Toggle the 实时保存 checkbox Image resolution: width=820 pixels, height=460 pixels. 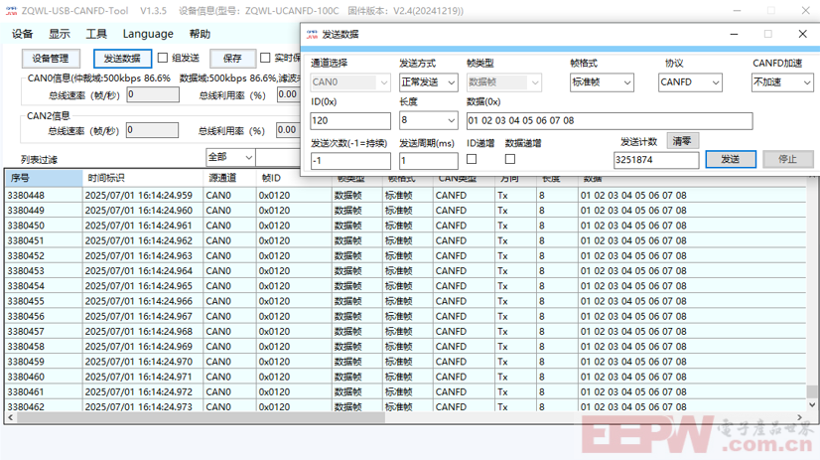[x=265, y=58]
